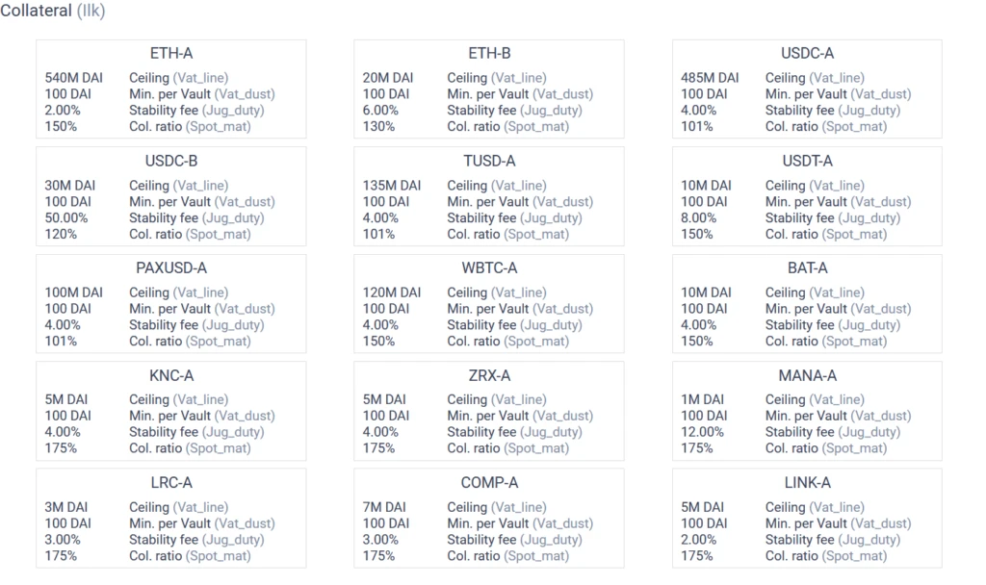Click the COMP-A card title
Screen dimensions: 986x585
pyautogui.click(x=489, y=483)
